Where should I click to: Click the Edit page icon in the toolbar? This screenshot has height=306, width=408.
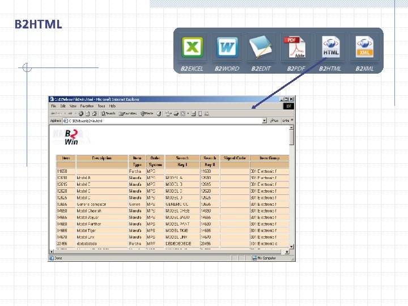183,113
